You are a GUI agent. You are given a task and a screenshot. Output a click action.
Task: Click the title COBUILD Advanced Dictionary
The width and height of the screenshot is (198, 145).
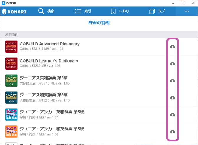point(49,44)
